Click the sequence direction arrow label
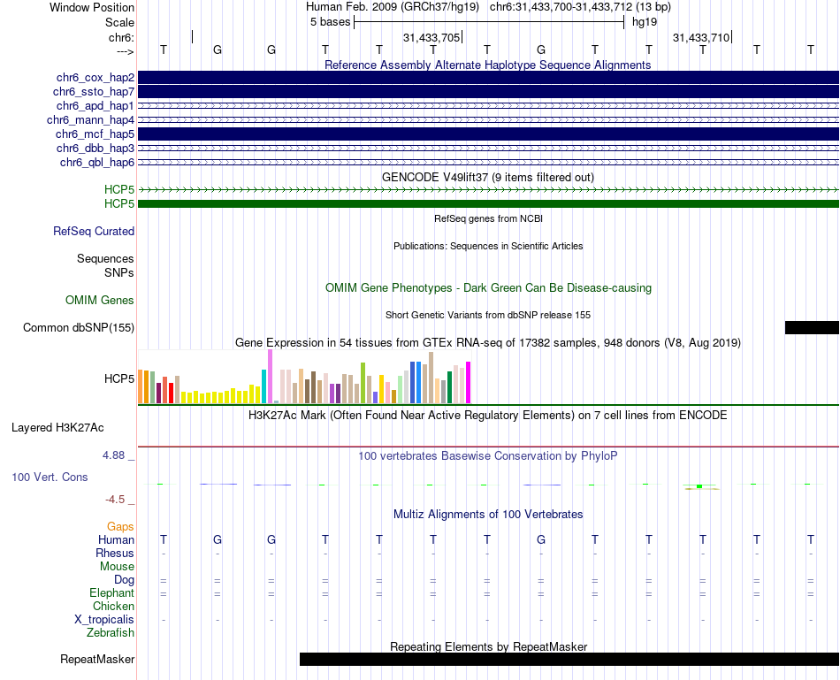840x680 pixels. click(125, 51)
